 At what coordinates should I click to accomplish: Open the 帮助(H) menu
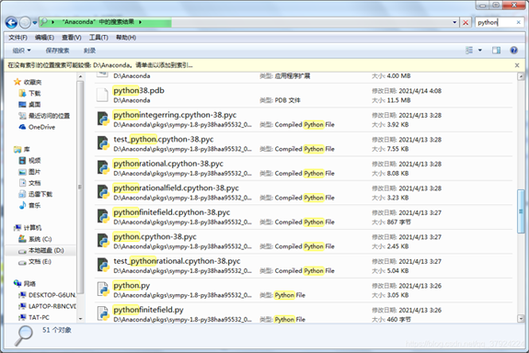point(126,38)
